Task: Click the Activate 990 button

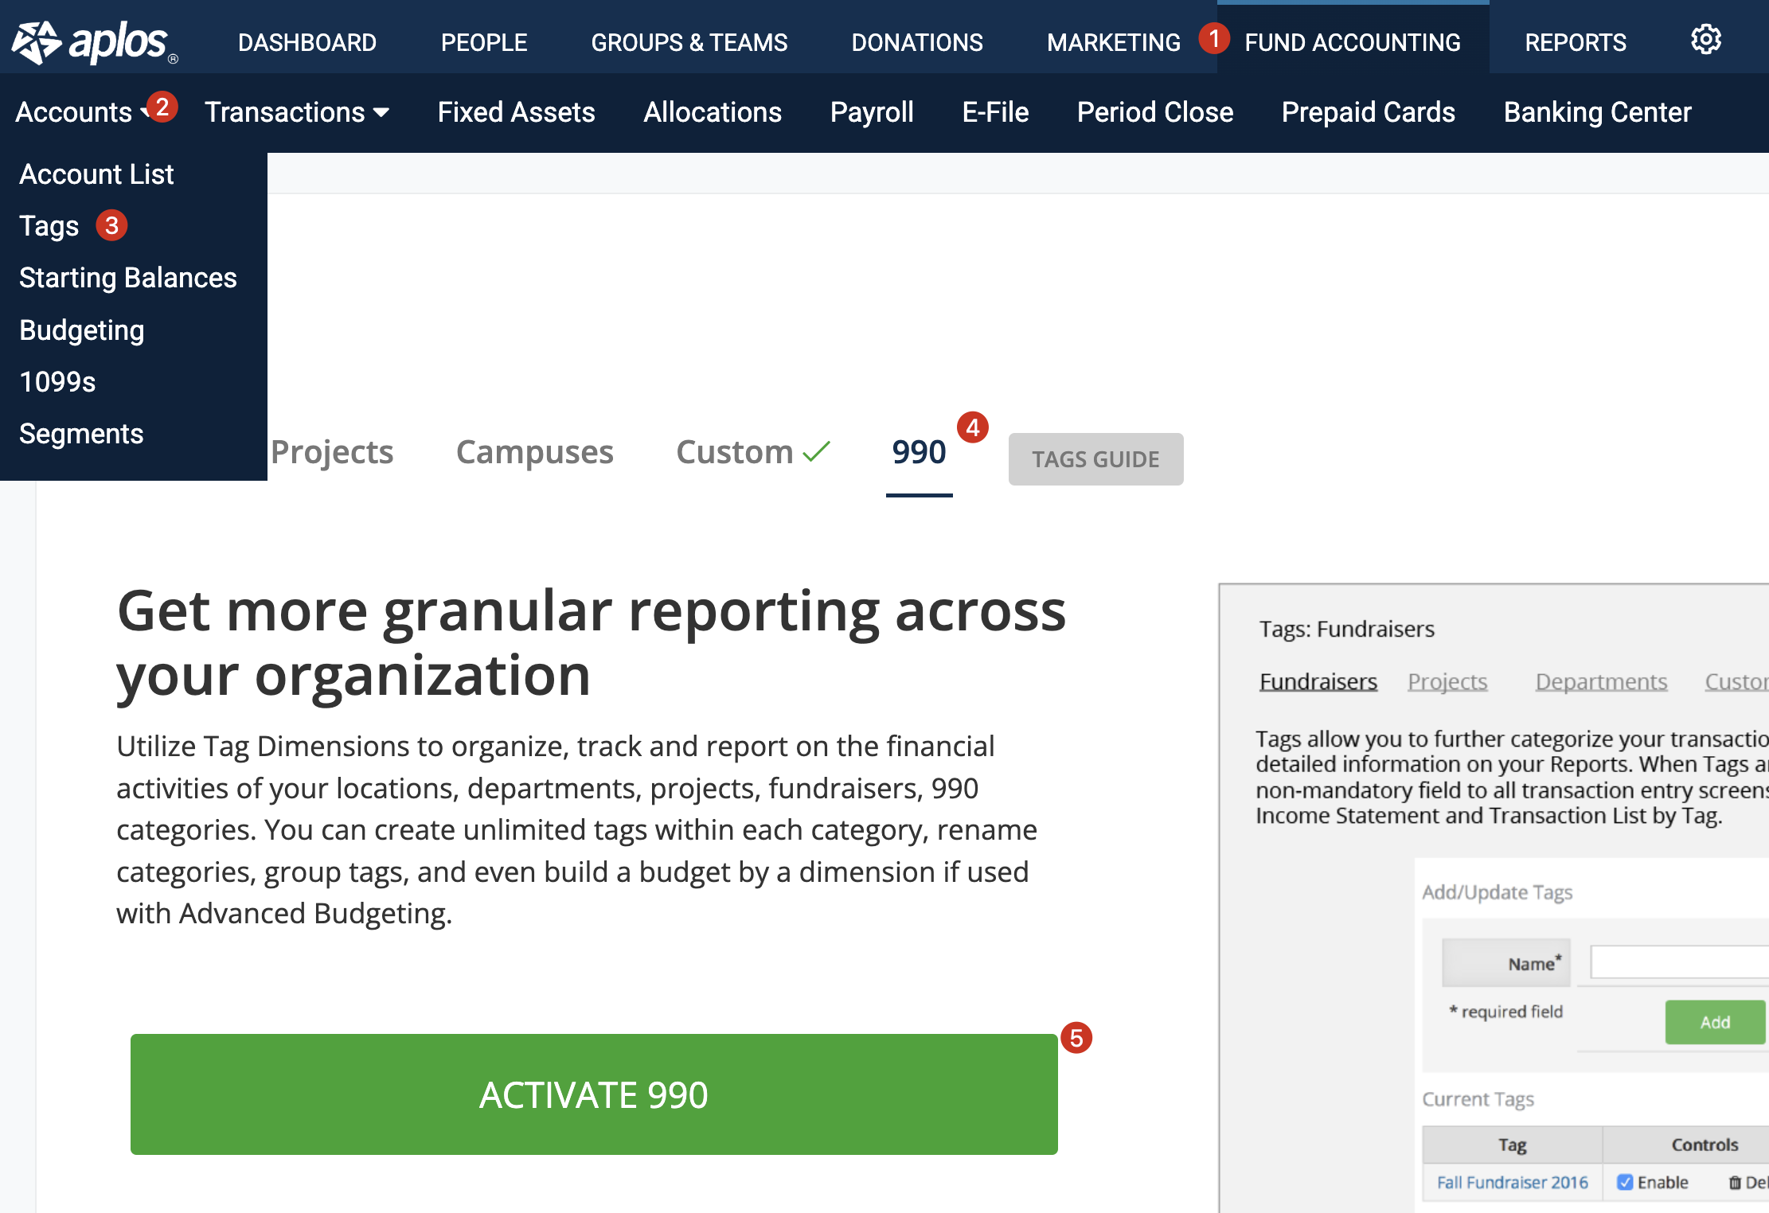Action: pyautogui.click(x=594, y=1094)
